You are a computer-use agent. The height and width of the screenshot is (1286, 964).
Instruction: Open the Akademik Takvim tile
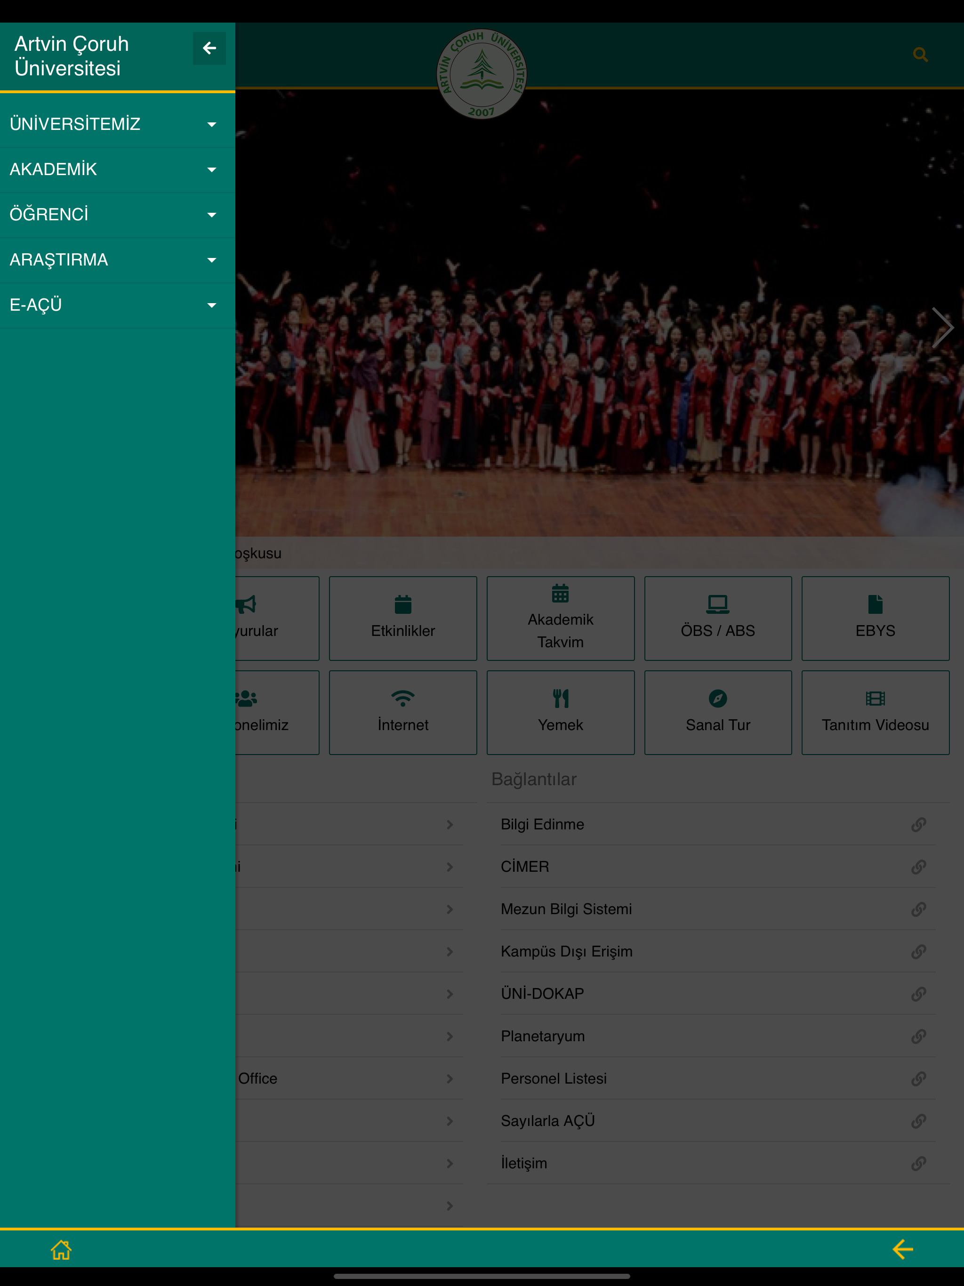561,618
